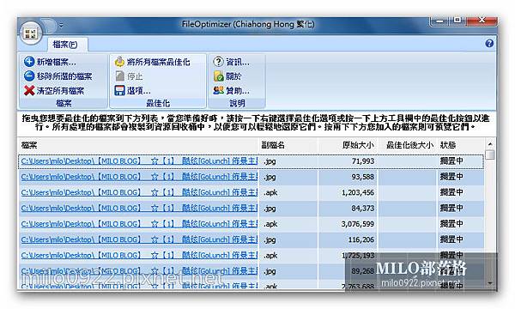Click the FileOptimizer application orb button

tap(31, 33)
